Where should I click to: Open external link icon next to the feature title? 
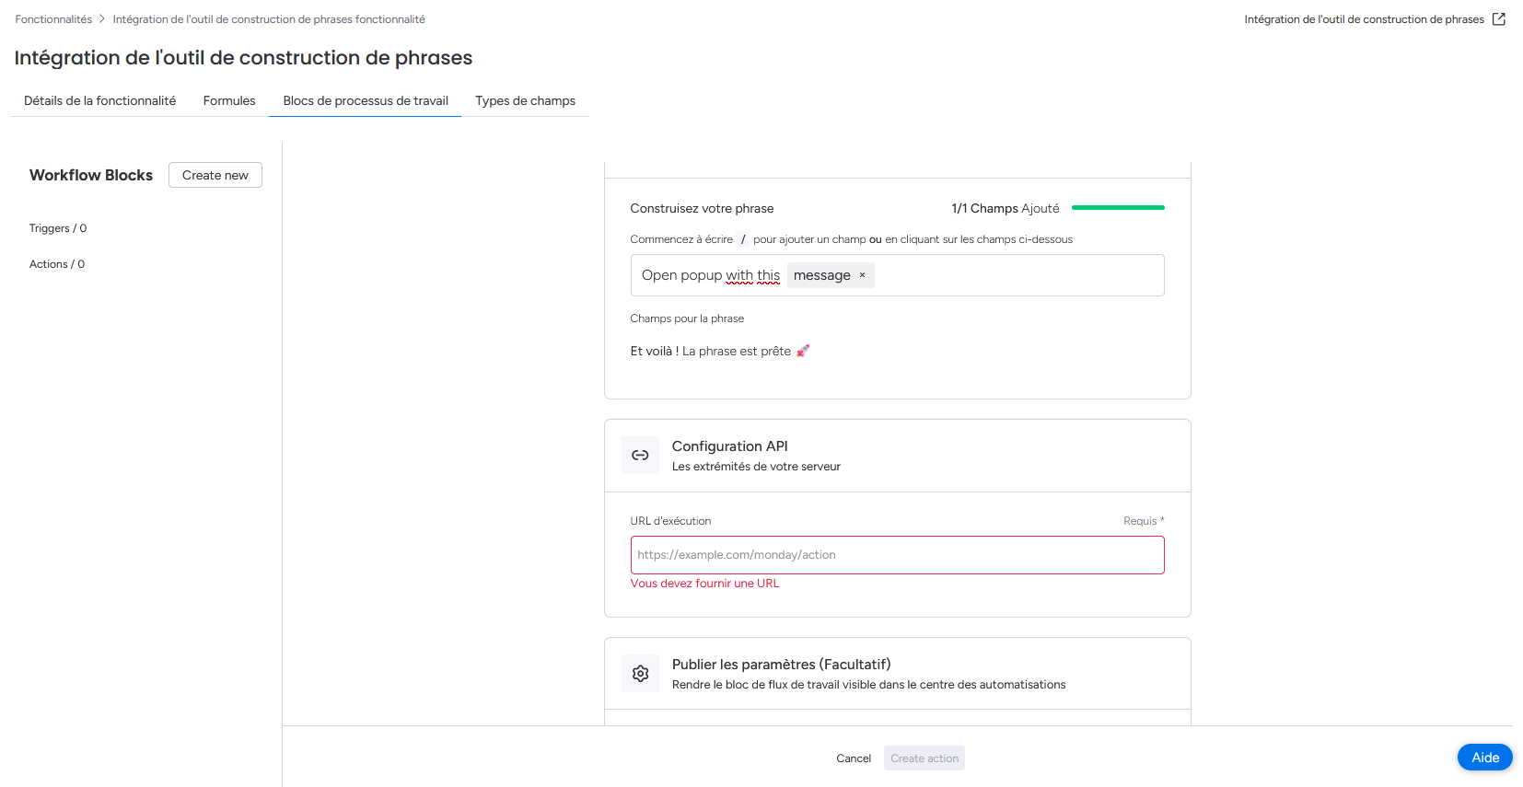click(1498, 19)
